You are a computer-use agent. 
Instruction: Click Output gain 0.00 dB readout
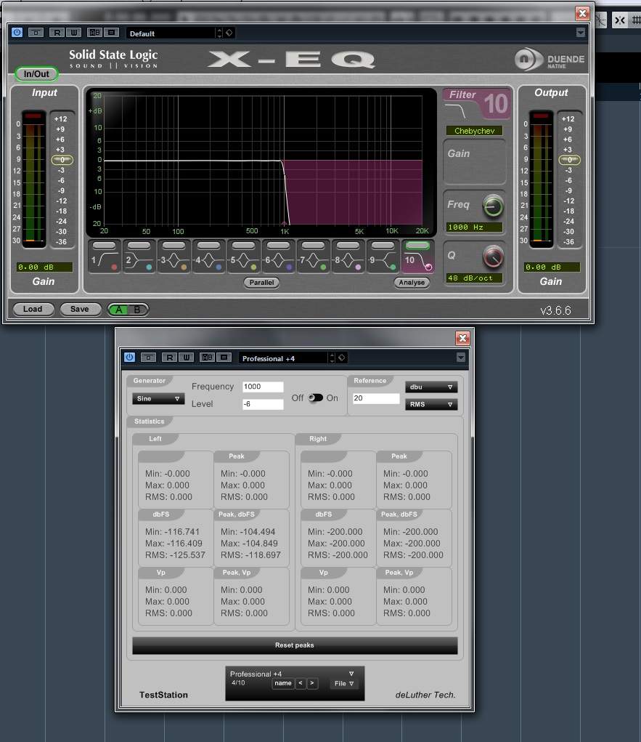click(552, 267)
